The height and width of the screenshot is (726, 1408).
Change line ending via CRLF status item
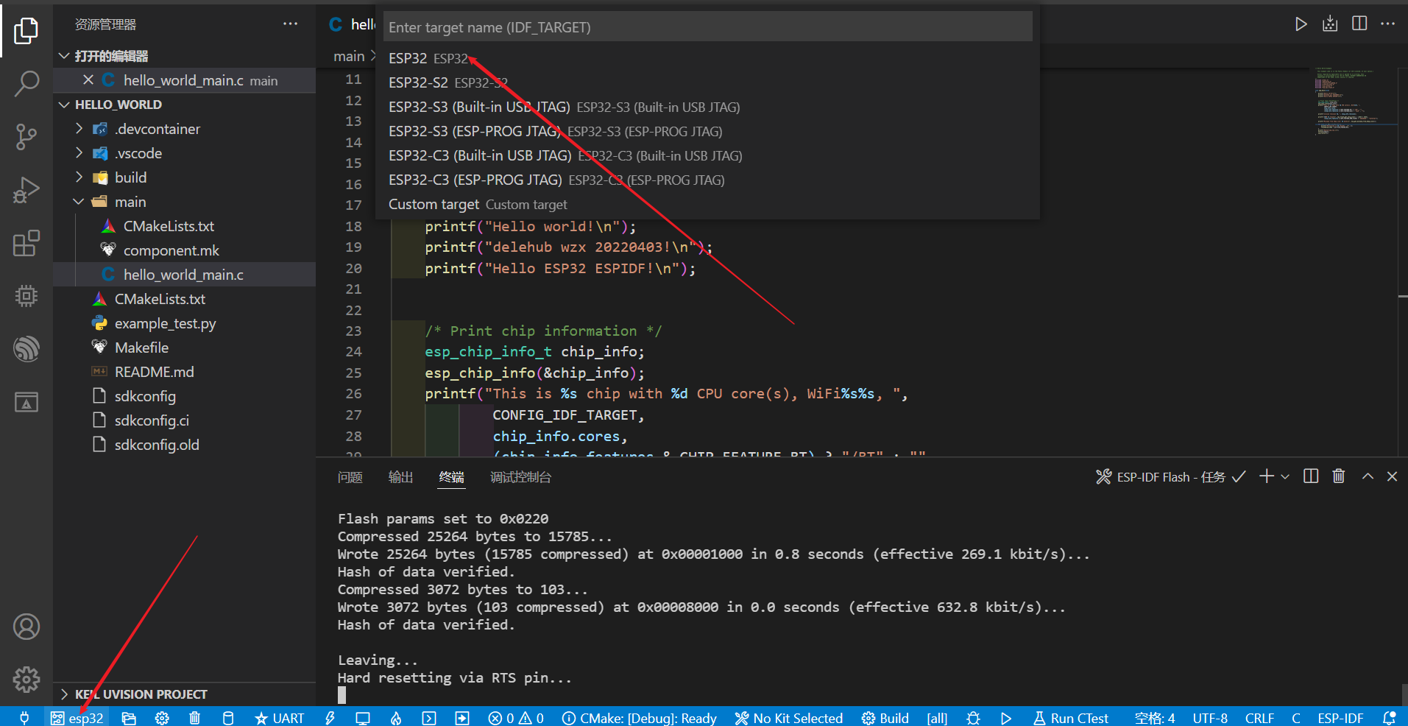click(x=1259, y=718)
